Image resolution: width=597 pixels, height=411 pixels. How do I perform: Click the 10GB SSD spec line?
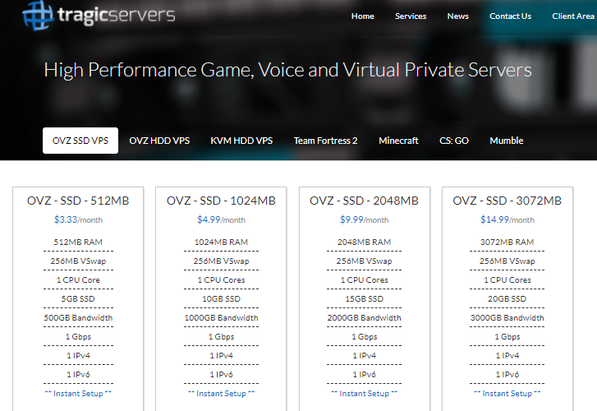coord(221,299)
